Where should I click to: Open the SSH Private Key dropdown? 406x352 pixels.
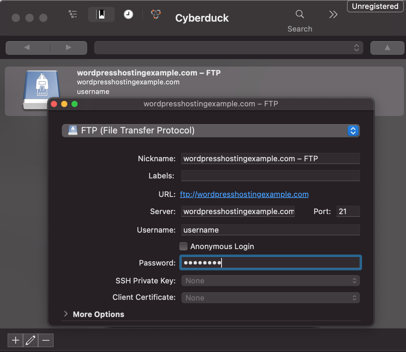(x=270, y=281)
